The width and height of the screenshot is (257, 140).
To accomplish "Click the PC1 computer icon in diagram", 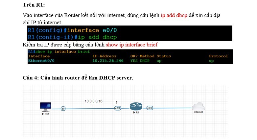I will tap(46, 107).
